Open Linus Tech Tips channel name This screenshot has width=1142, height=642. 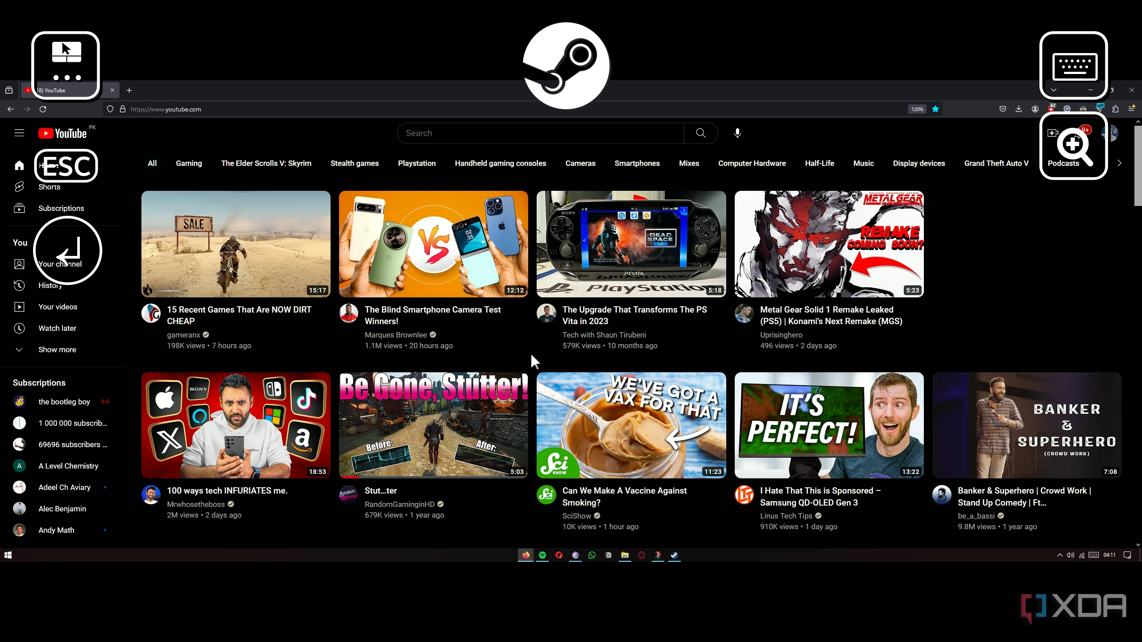coord(786,516)
